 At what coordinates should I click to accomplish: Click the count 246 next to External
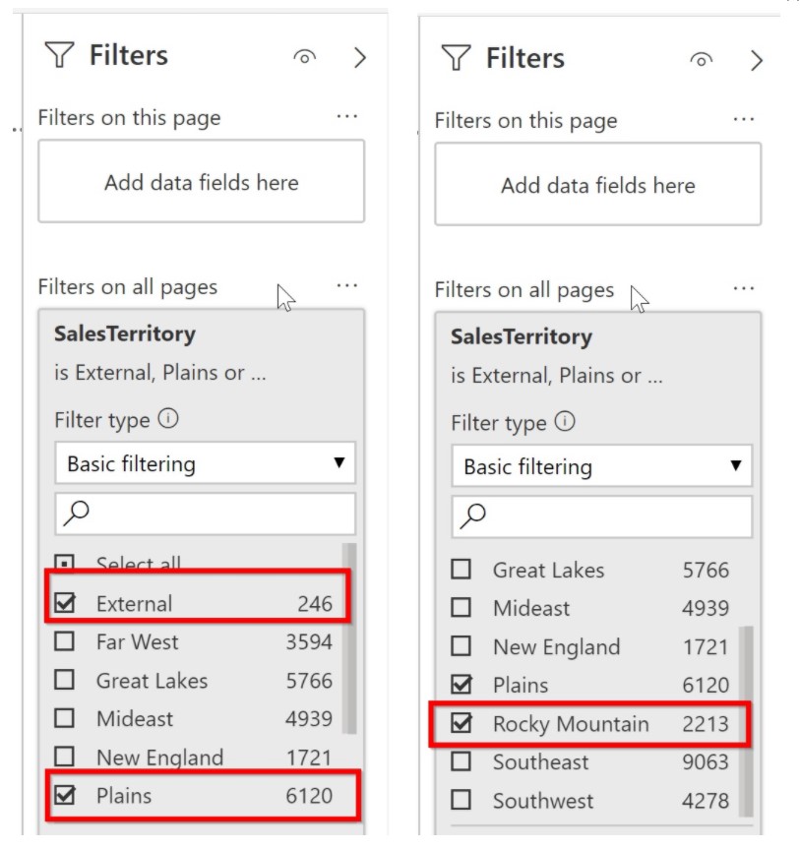click(x=315, y=603)
